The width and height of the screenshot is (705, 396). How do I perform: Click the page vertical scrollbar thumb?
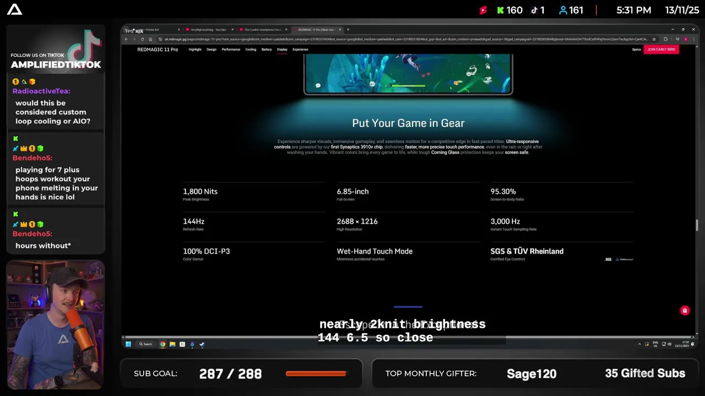[x=697, y=225]
